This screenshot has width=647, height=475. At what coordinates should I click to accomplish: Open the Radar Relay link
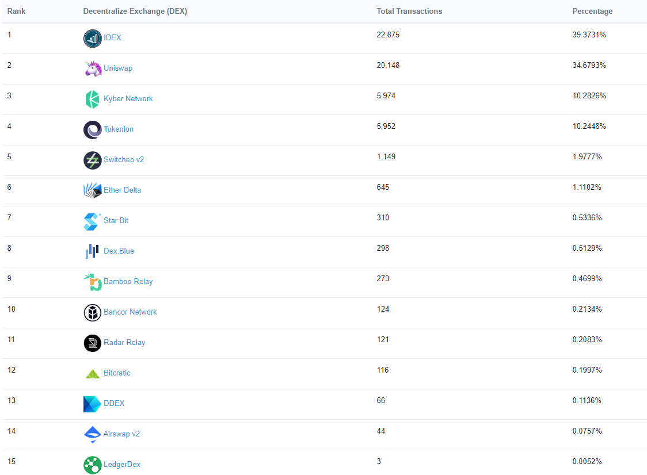[x=124, y=343]
